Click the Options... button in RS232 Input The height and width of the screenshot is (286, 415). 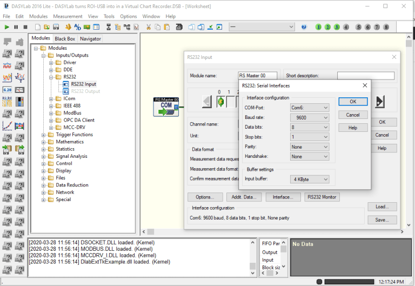point(205,197)
